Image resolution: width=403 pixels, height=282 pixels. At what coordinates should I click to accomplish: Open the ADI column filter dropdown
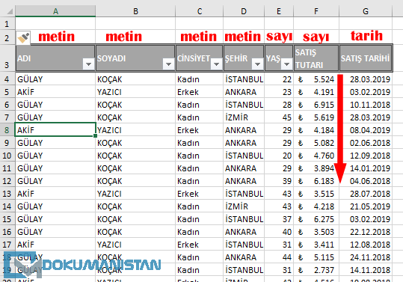click(x=88, y=64)
